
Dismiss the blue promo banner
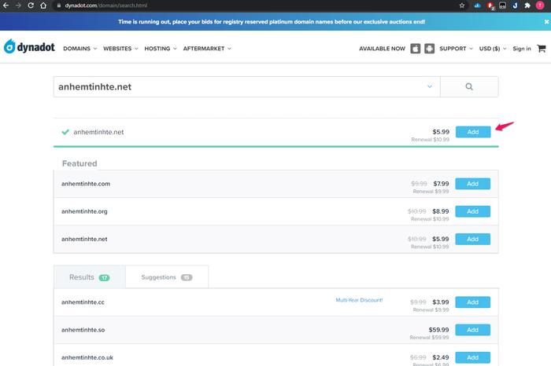pos(546,22)
